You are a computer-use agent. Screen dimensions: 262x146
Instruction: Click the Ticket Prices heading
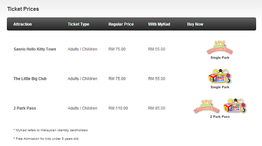click(23, 9)
